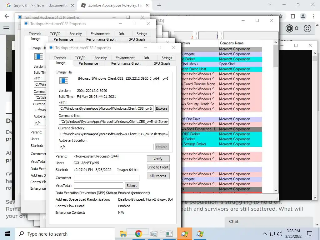This screenshot has height=240, width=320.
Task: Open the Strings tab in front Properties window
Action: [167, 58]
